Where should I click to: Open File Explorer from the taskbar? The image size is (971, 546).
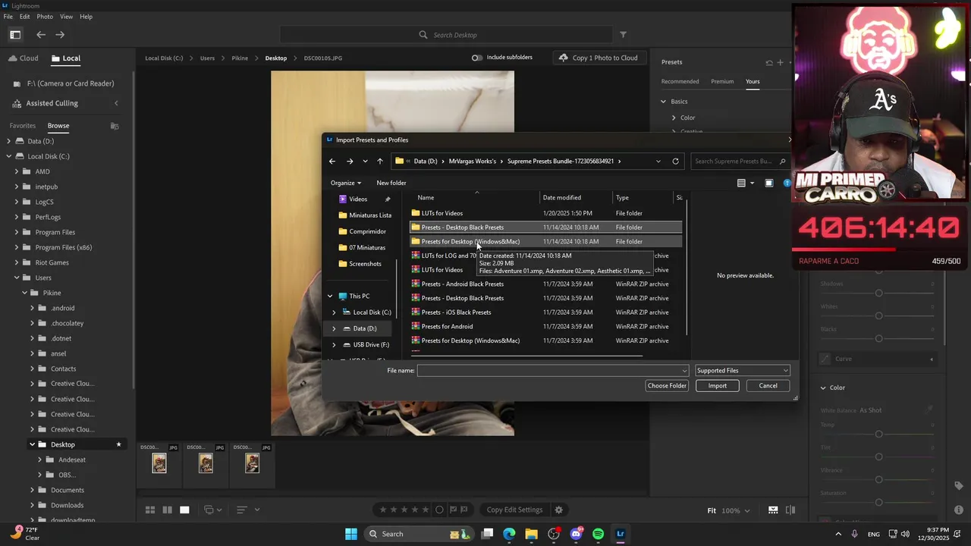pos(531,534)
